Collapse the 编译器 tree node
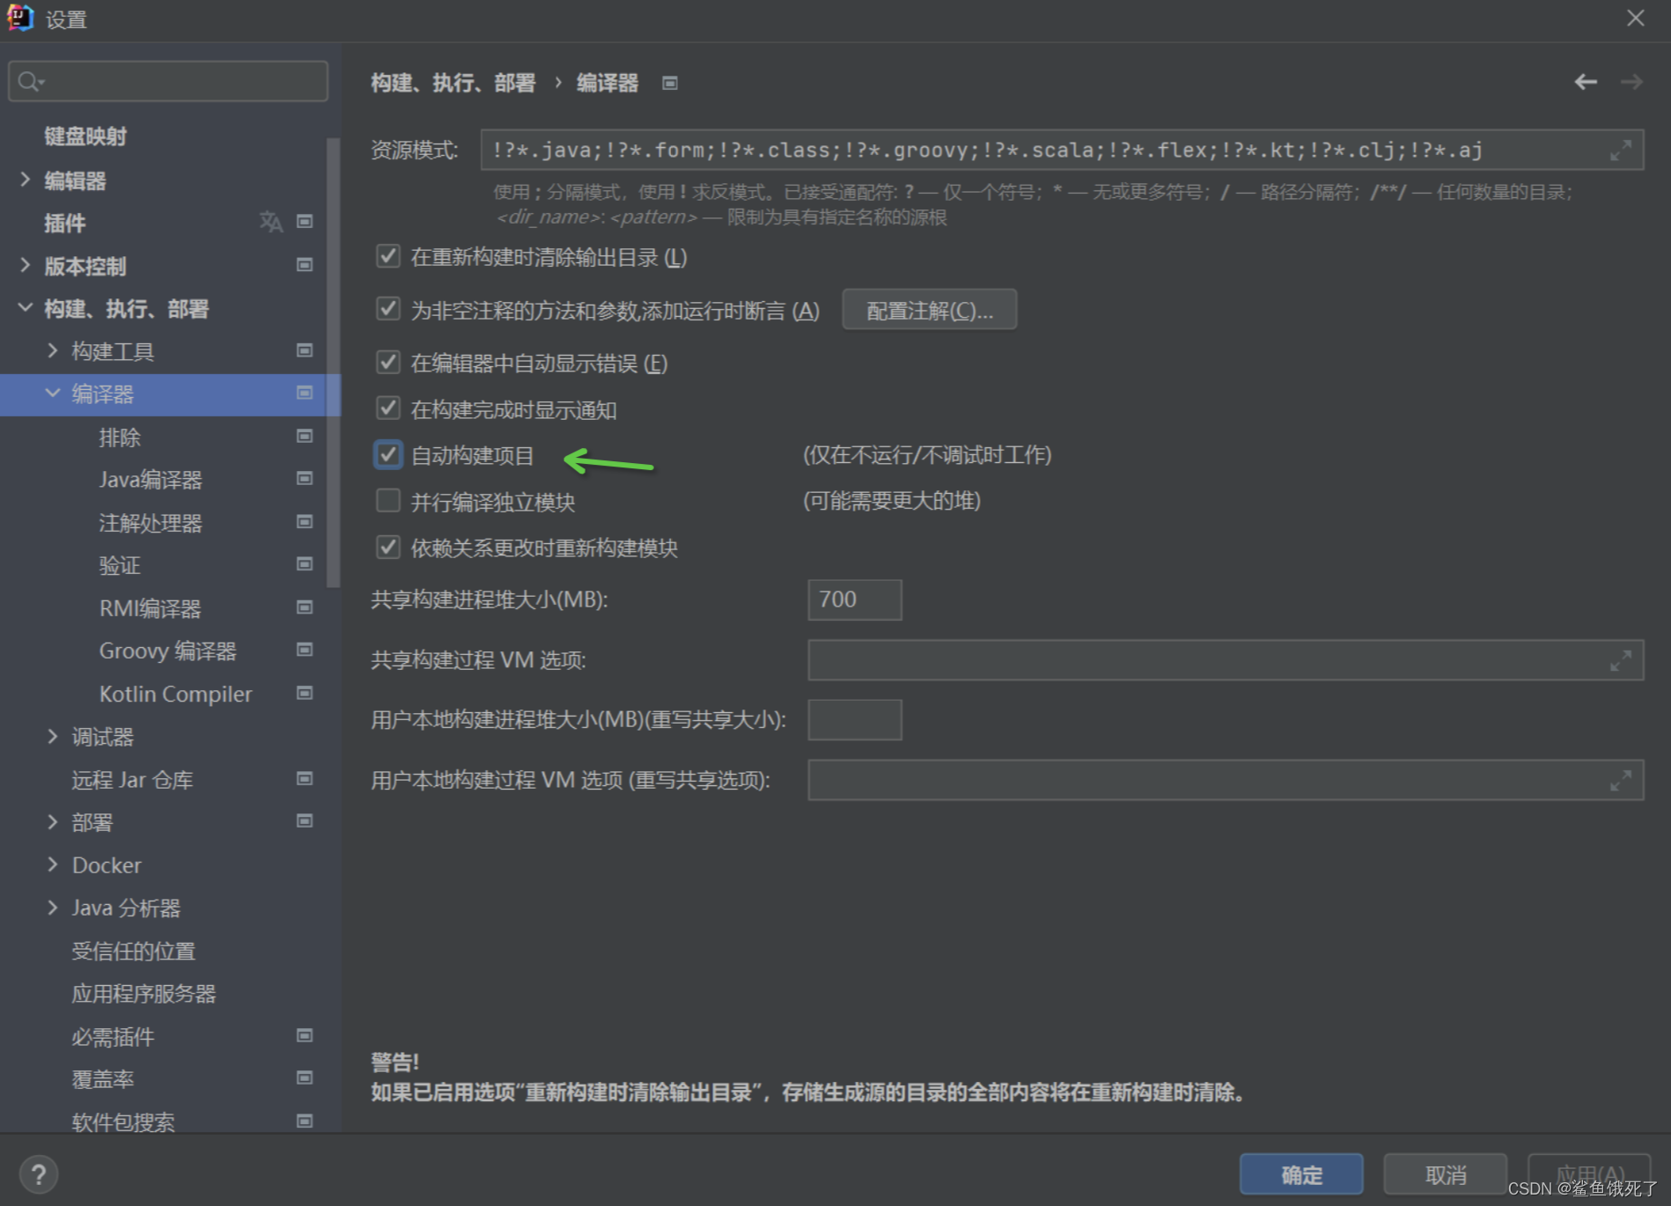This screenshot has width=1671, height=1206. (53, 393)
